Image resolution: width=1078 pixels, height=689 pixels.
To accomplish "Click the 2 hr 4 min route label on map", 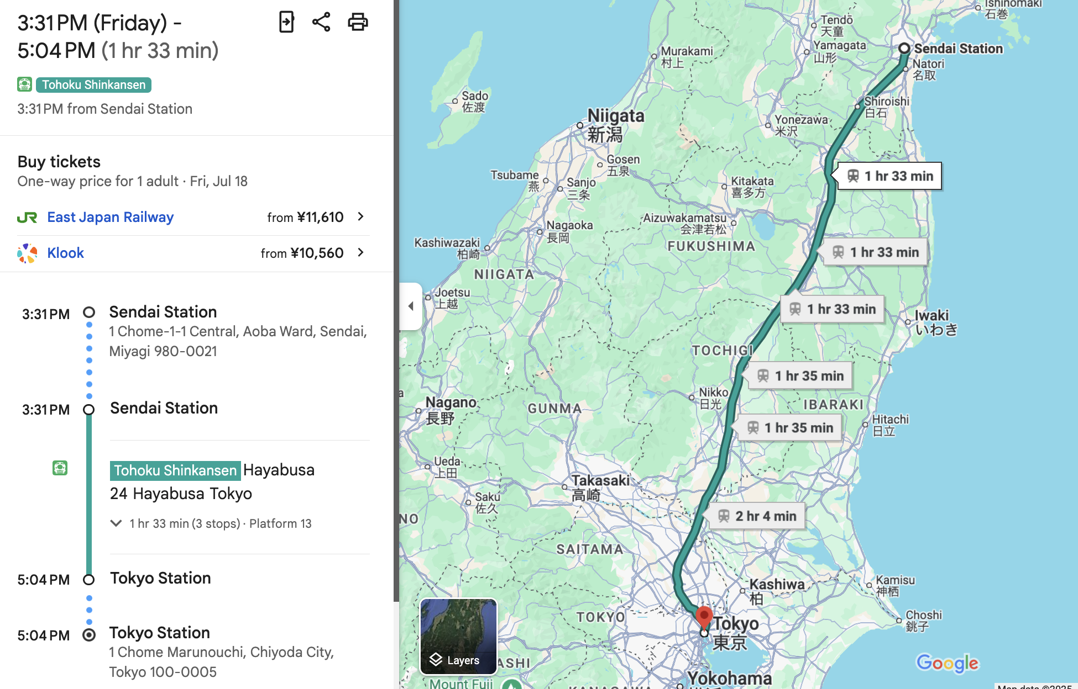I will coord(757,516).
